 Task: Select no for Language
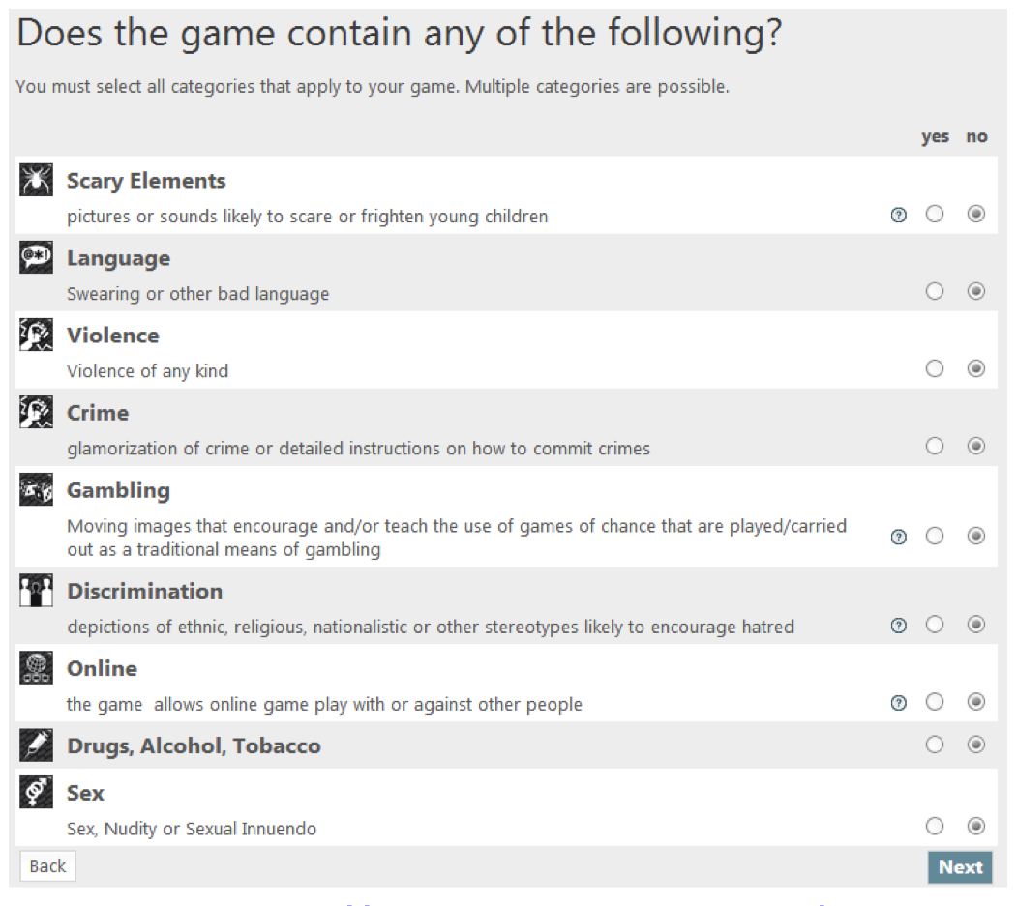[x=976, y=291]
